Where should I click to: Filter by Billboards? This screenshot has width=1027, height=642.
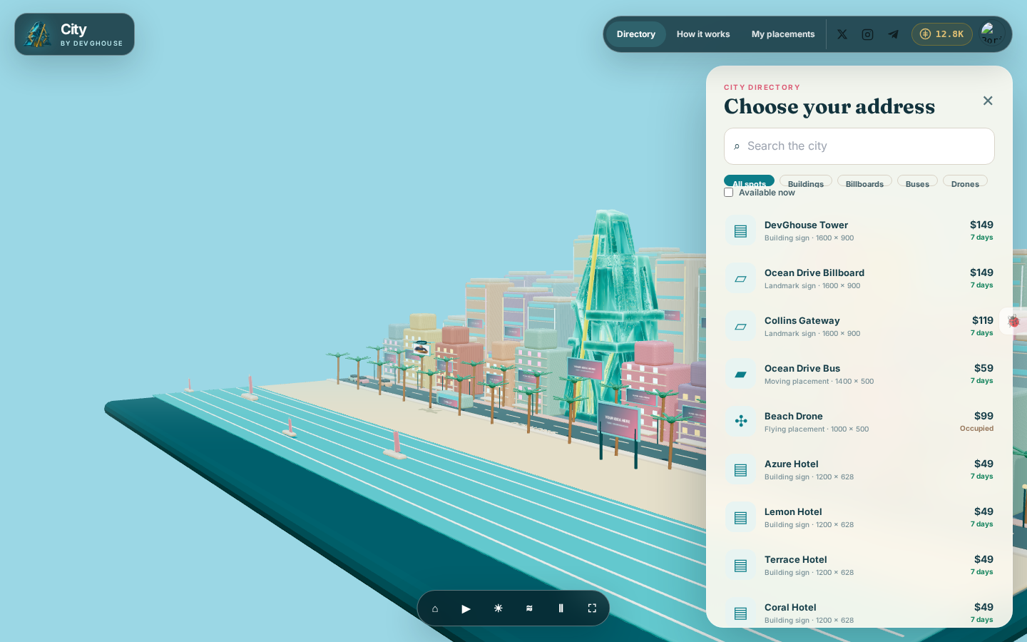click(864, 181)
